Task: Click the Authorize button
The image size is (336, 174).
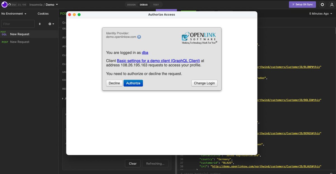Action: click(133, 83)
